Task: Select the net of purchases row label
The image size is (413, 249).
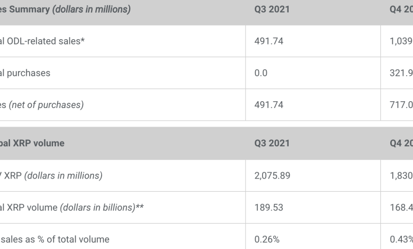Action: pyautogui.click(x=42, y=105)
